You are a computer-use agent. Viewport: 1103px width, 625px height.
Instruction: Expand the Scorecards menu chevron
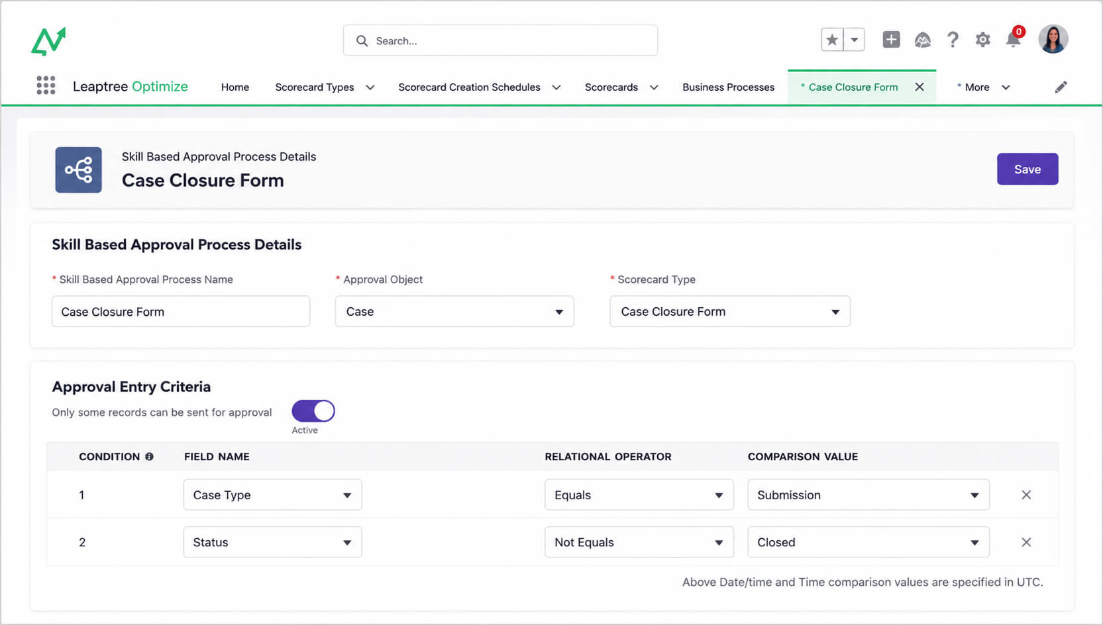point(654,87)
